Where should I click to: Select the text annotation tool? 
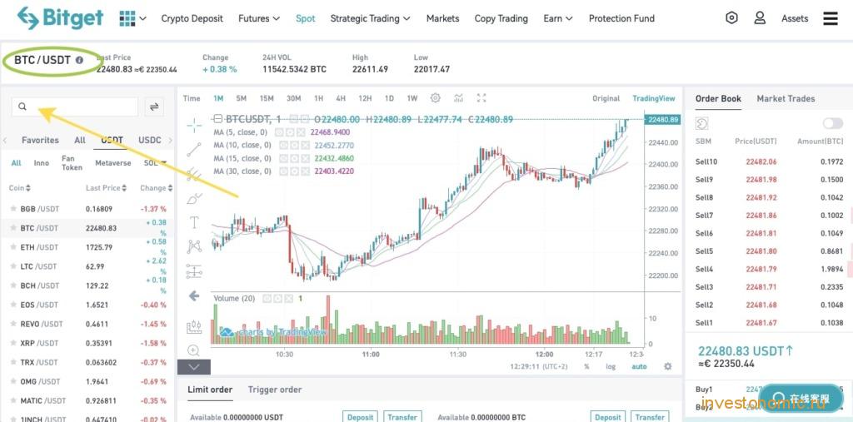coord(194,222)
